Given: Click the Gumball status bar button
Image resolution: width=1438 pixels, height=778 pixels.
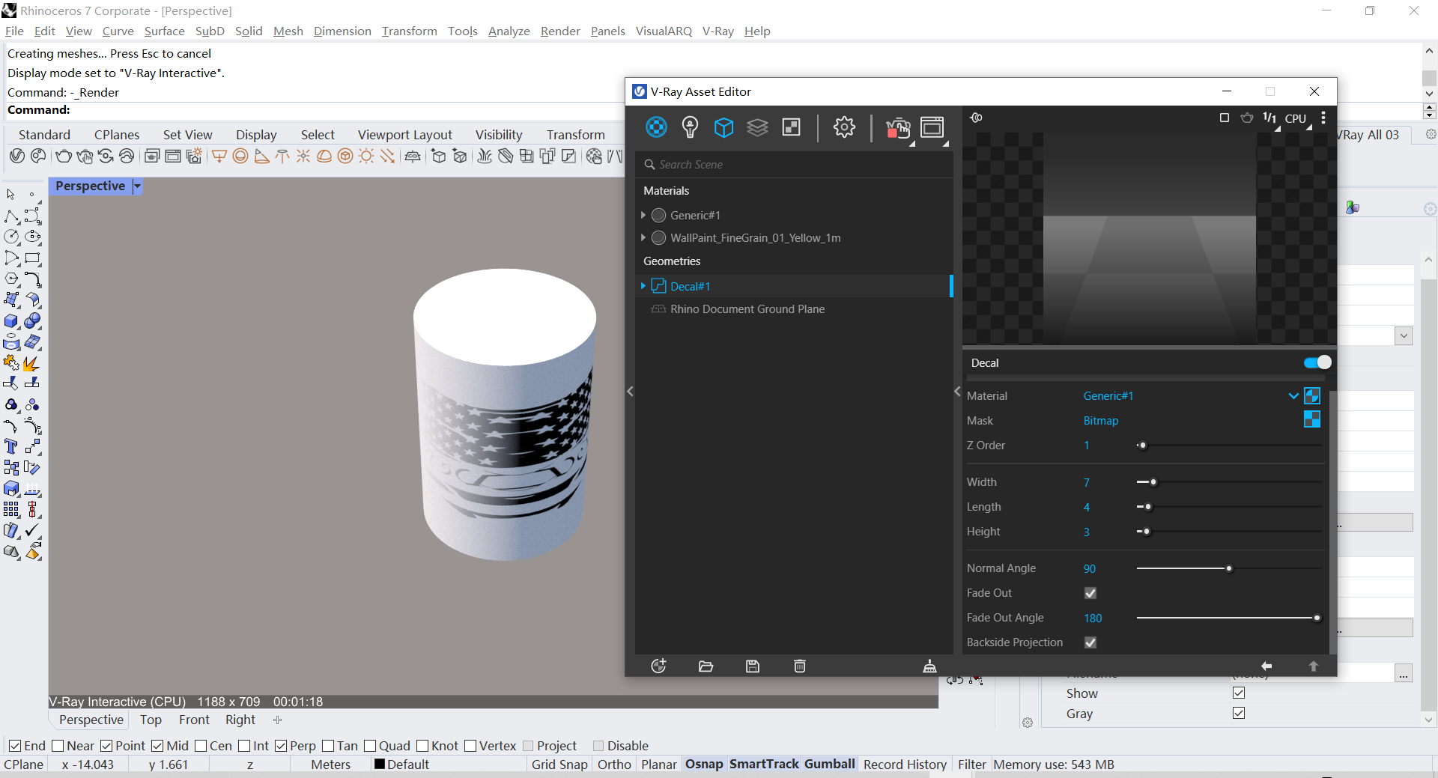Looking at the screenshot, I should coord(830,765).
